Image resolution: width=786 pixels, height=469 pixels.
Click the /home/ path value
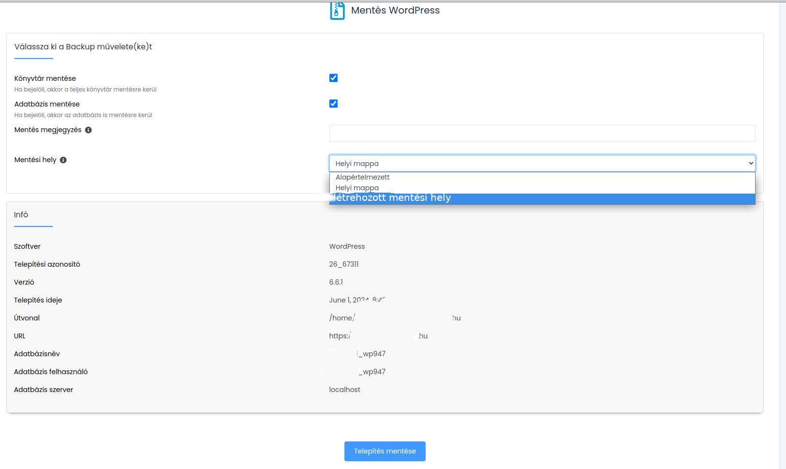pyautogui.click(x=395, y=318)
